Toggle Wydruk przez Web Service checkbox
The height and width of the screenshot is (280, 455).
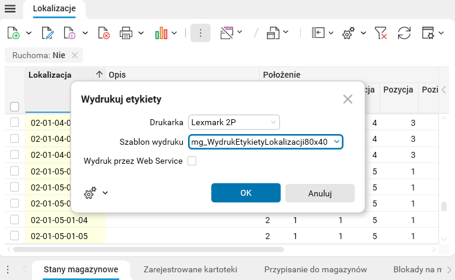192,161
